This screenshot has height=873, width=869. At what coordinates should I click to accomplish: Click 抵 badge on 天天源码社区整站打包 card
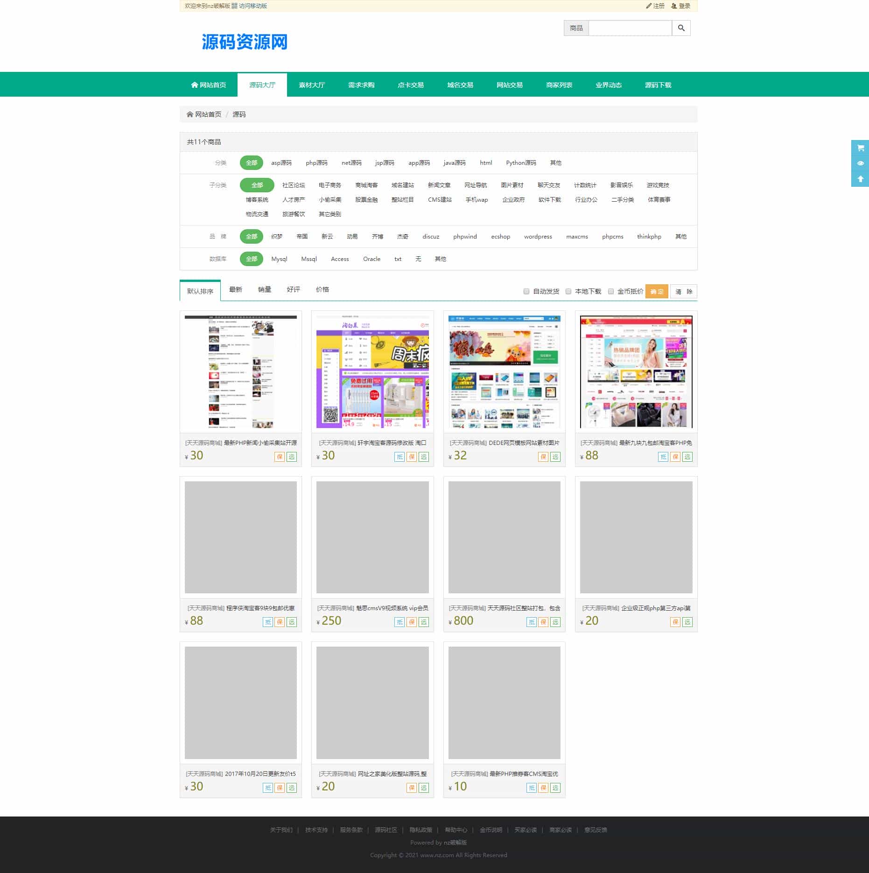click(x=532, y=622)
